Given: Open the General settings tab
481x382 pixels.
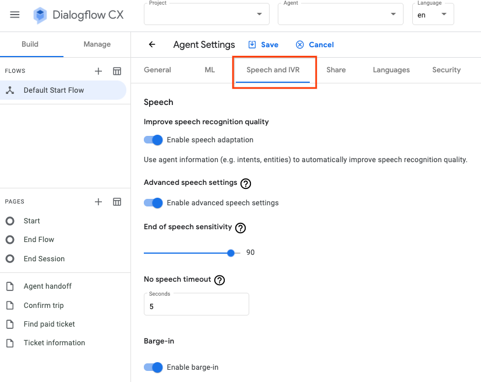Looking at the screenshot, I should click(157, 70).
